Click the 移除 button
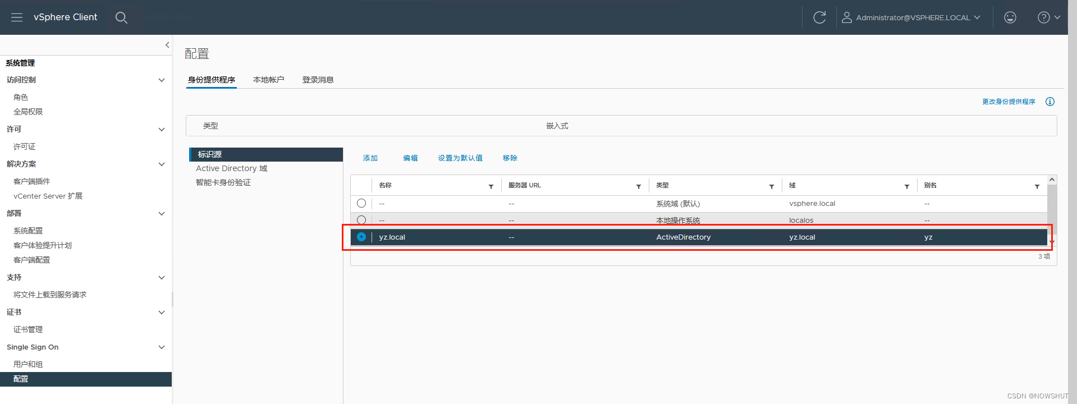This screenshot has height=404, width=1077. point(510,158)
